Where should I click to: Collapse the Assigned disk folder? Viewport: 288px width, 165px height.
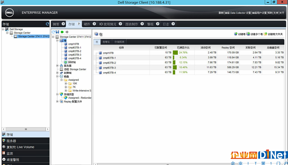62,80
